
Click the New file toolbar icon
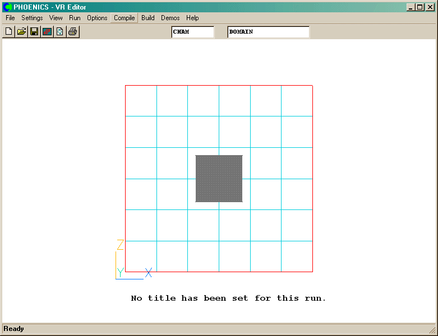point(8,32)
